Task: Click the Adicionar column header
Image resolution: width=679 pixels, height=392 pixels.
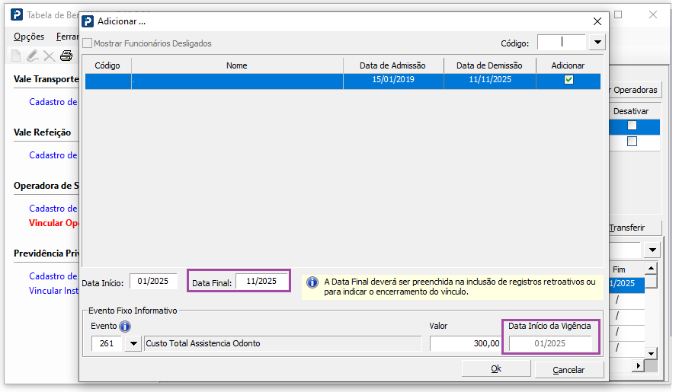Action: [x=569, y=65]
